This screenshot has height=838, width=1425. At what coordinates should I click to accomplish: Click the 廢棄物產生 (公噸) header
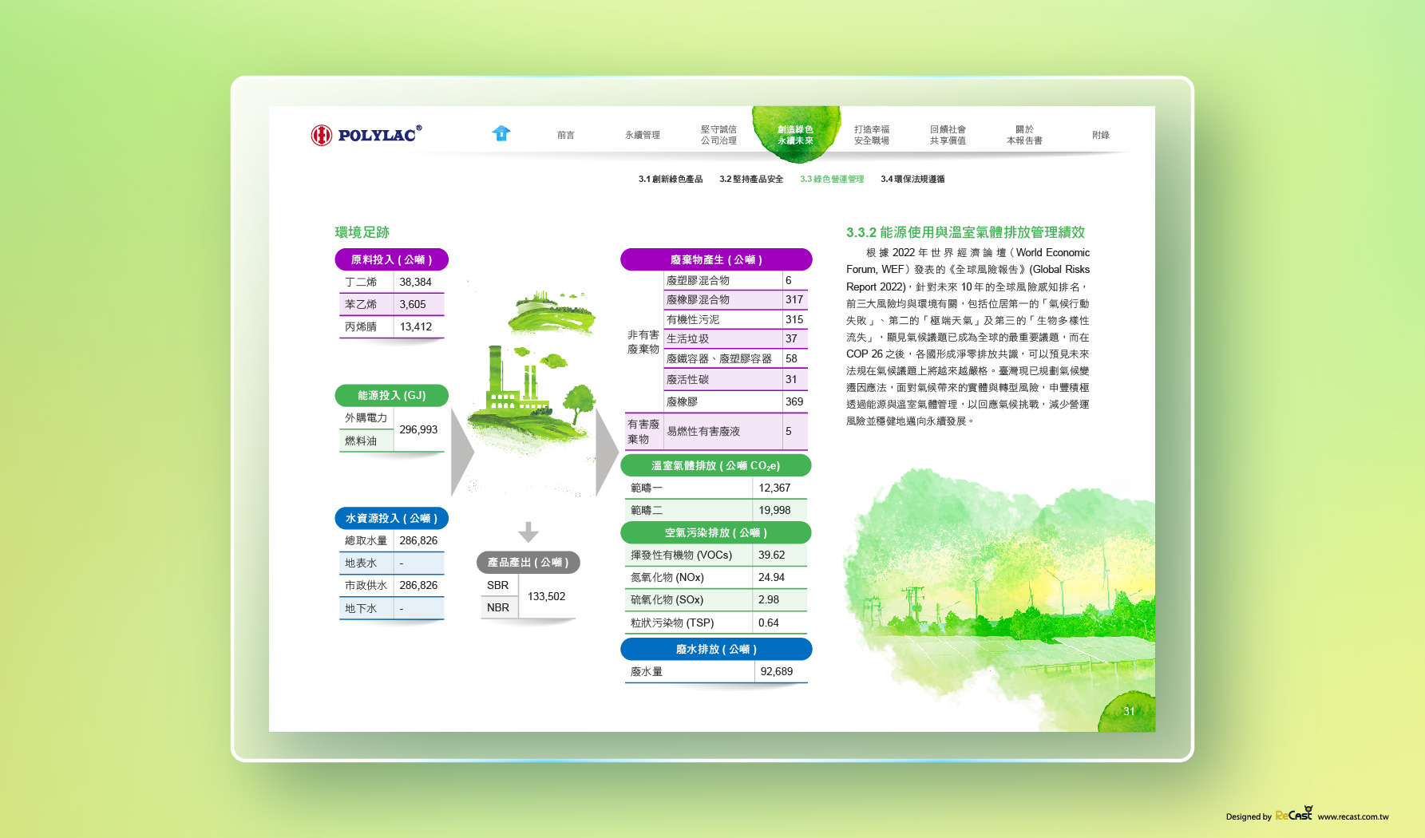(716, 259)
